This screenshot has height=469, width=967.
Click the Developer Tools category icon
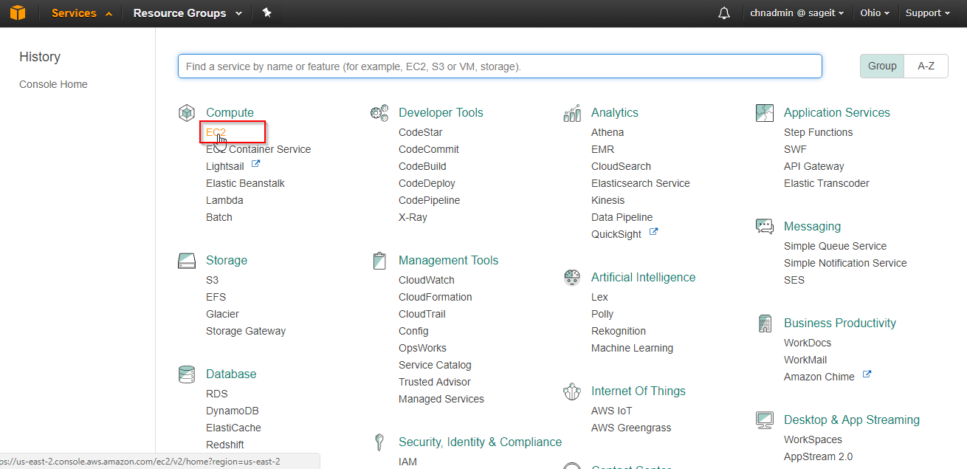(379, 113)
